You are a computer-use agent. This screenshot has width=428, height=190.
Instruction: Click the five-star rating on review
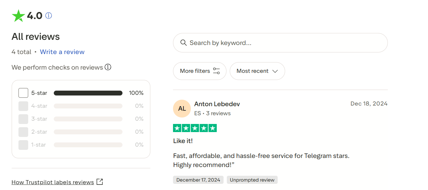(195, 128)
